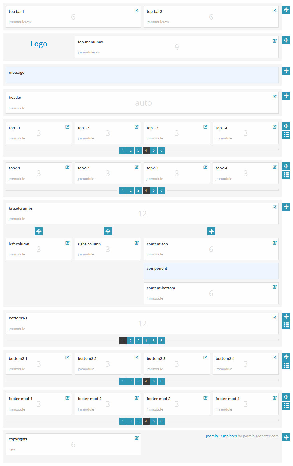
Task: Click the Logo text link
Action: point(39,44)
